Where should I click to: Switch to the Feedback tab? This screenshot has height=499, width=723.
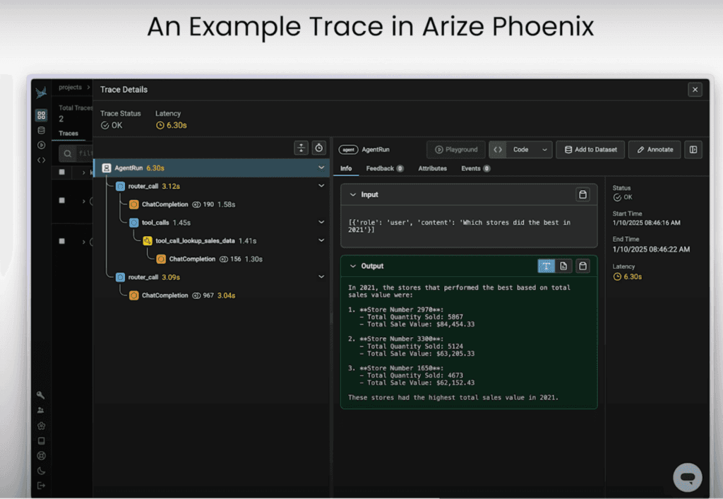click(385, 168)
